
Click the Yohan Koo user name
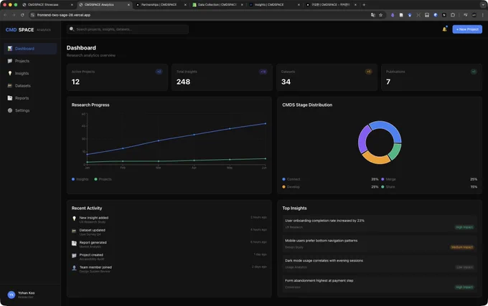[26, 293]
